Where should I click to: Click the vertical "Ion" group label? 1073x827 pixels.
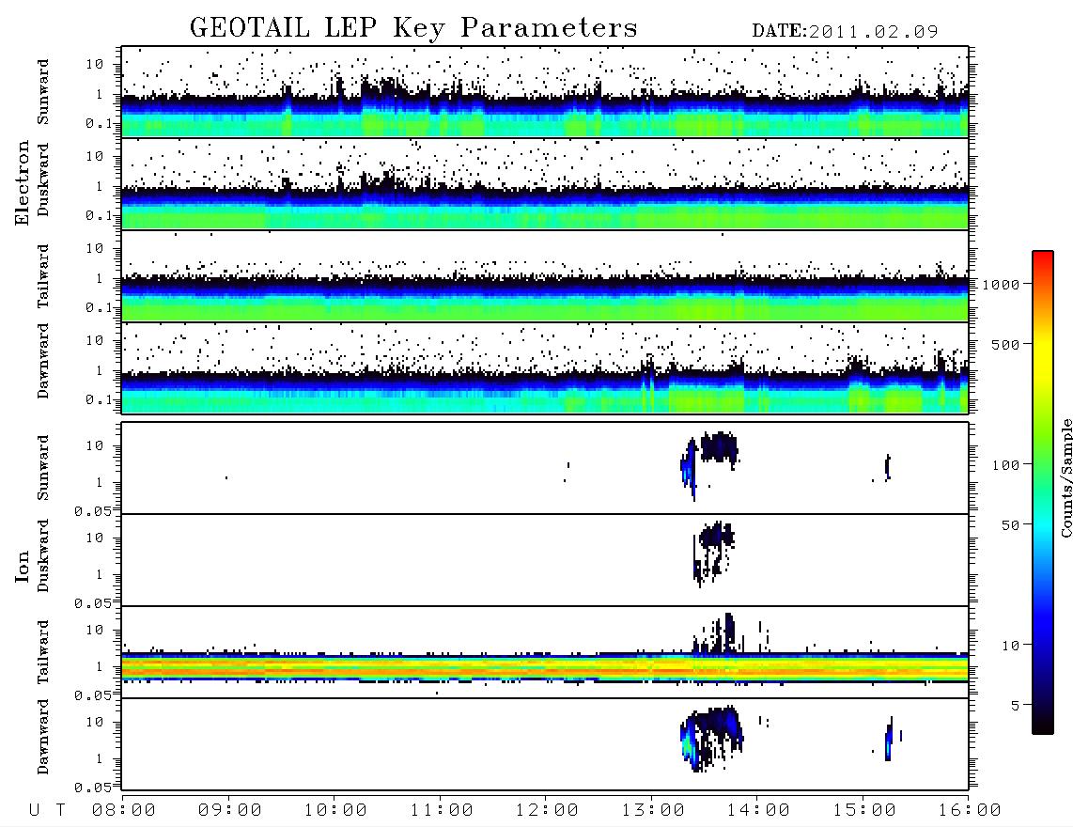tap(23, 566)
